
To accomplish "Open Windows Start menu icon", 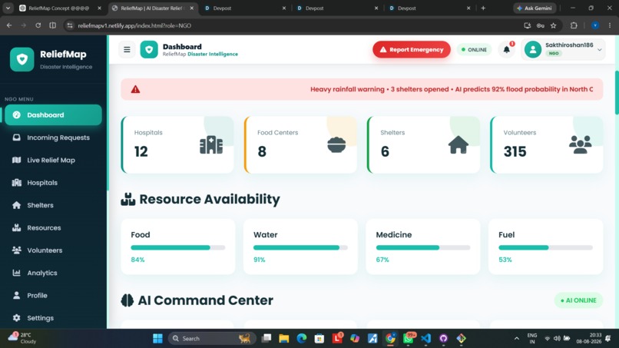I will (x=157, y=339).
